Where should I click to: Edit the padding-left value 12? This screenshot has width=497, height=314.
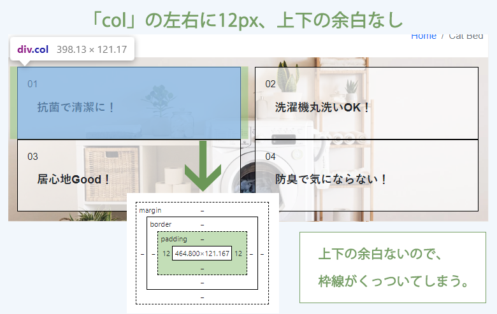click(x=166, y=253)
